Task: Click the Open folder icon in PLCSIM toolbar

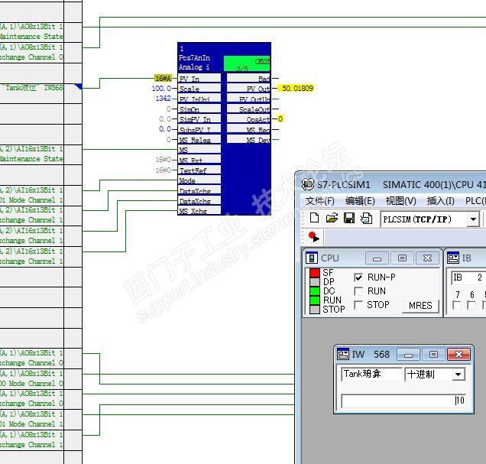Action: click(332, 218)
